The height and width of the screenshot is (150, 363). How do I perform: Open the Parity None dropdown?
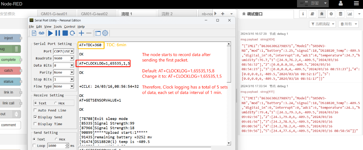pos(64,72)
